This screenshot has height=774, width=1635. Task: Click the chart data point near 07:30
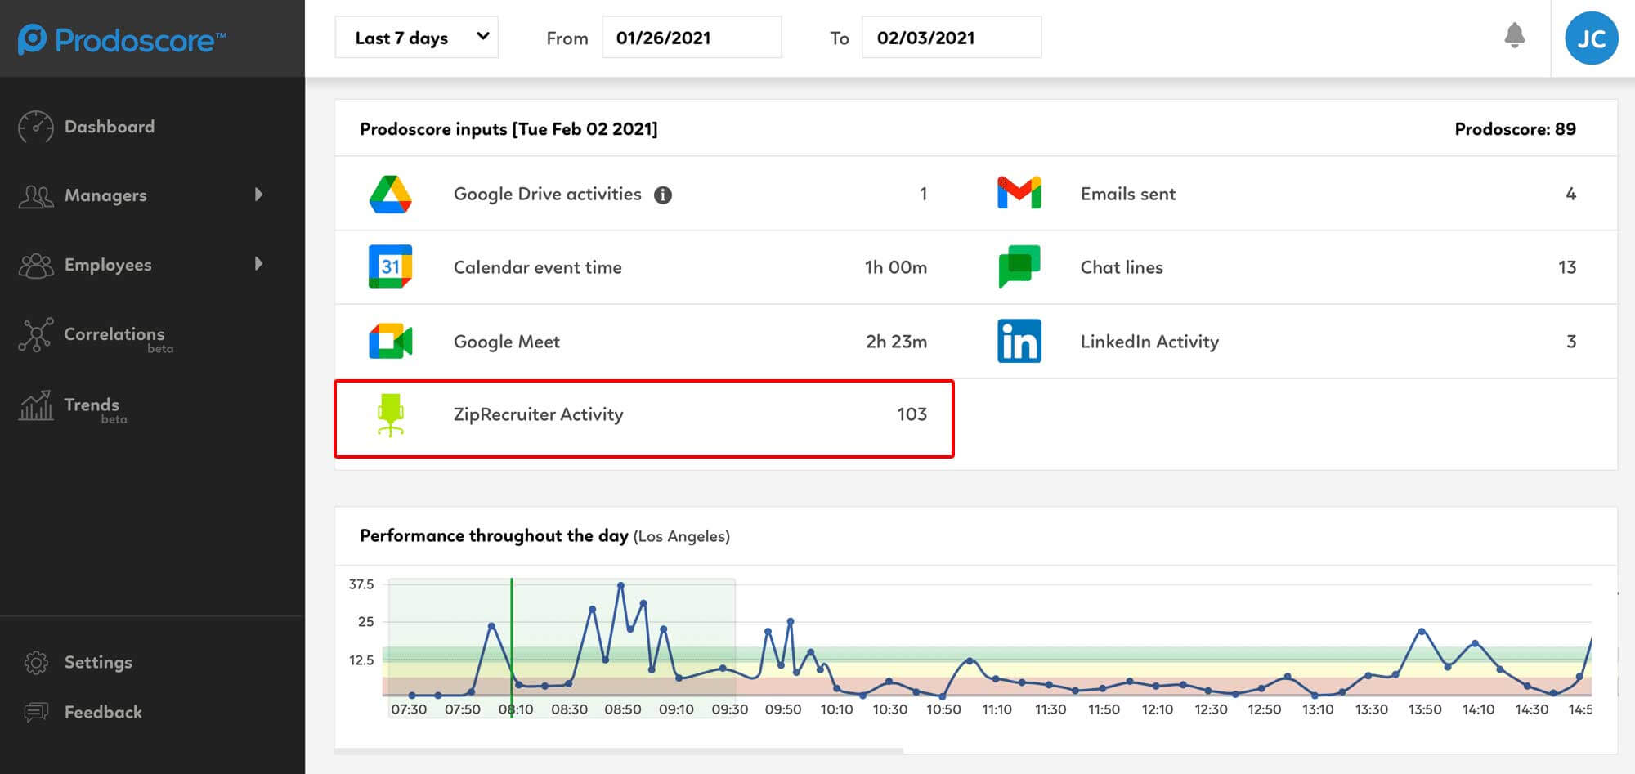point(412,696)
